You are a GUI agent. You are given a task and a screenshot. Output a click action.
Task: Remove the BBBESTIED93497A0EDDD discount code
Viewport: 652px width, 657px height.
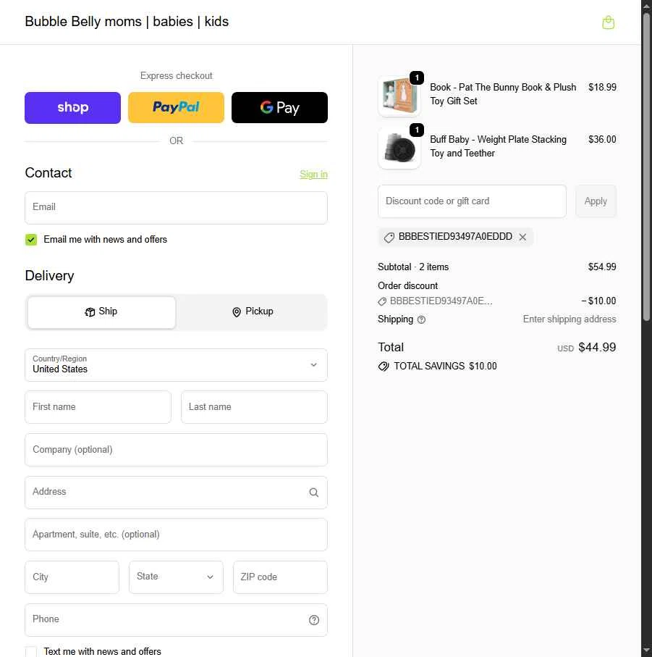[x=522, y=237]
